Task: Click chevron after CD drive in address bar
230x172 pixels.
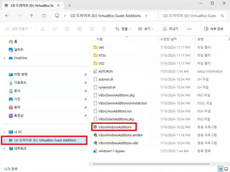Action: [x=146, y=16]
